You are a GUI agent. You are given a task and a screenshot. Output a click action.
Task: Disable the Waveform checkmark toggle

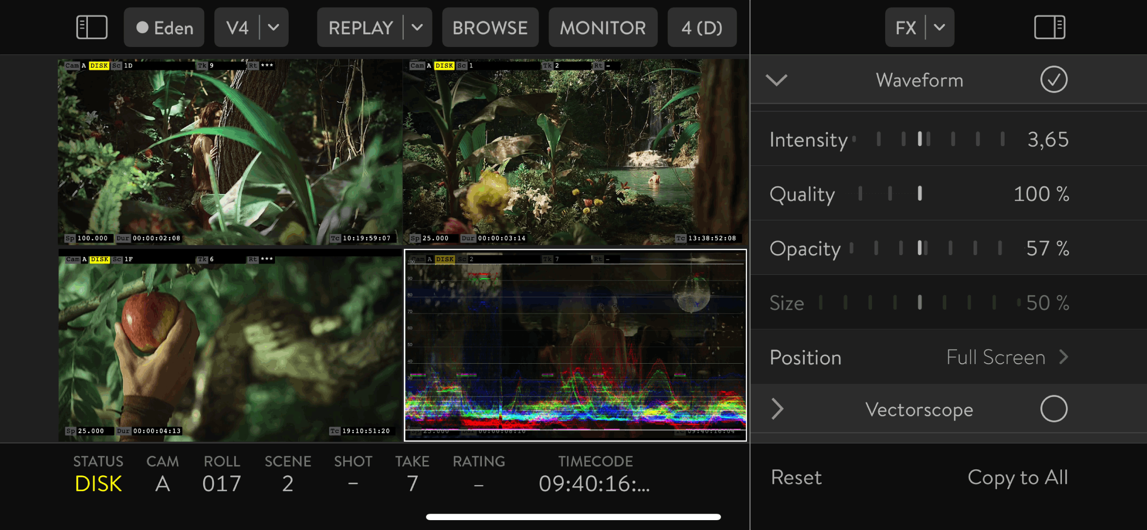[x=1053, y=80]
